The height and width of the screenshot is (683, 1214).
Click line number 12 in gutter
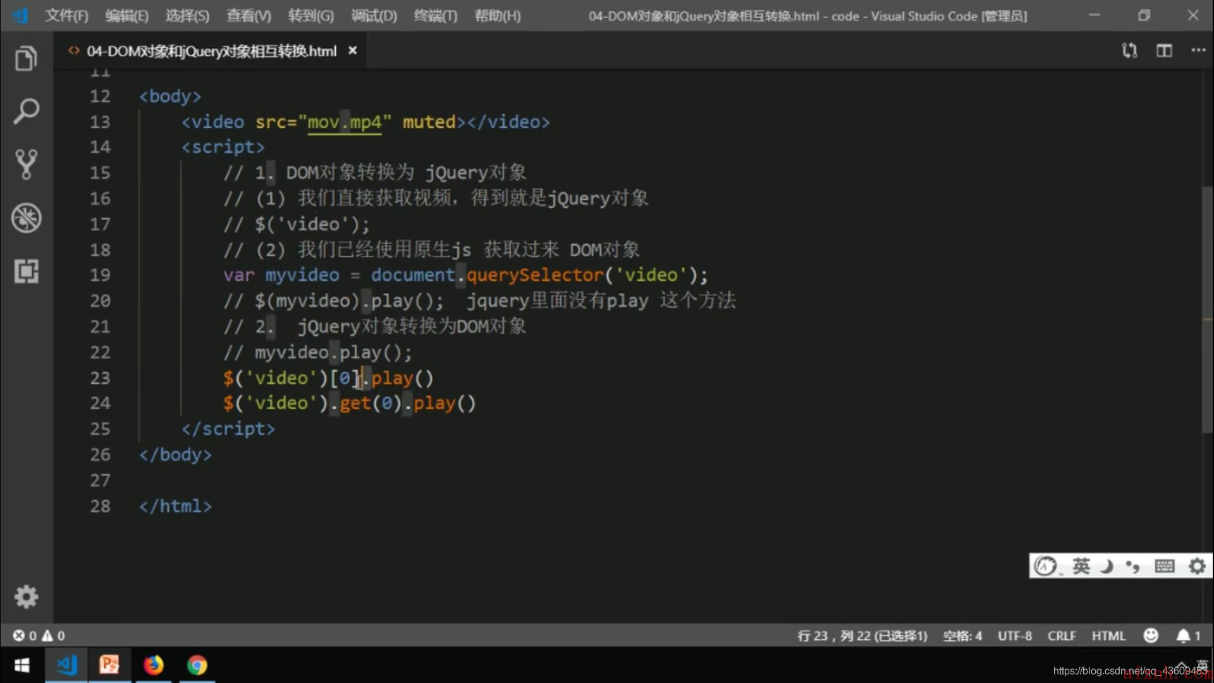coord(100,96)
